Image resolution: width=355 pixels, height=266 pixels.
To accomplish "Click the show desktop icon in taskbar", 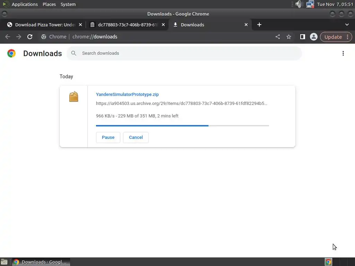I will (x=4, y=262).
